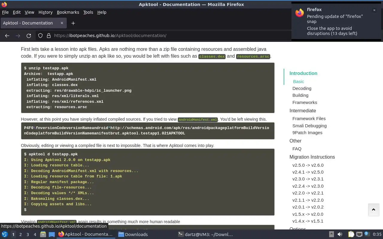Open v2.2.4 -> v2.3.0 migration link
383x239 pixels.
tap(308, 186)
